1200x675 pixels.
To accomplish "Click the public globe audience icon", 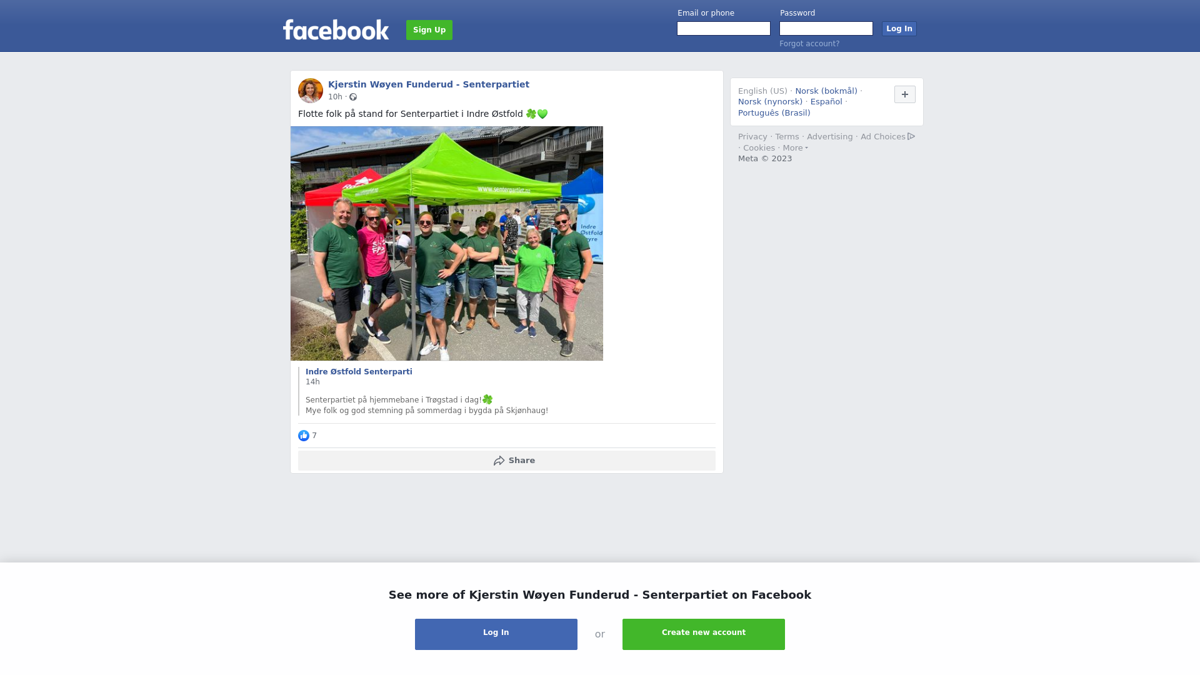I will tap(353, 97).
